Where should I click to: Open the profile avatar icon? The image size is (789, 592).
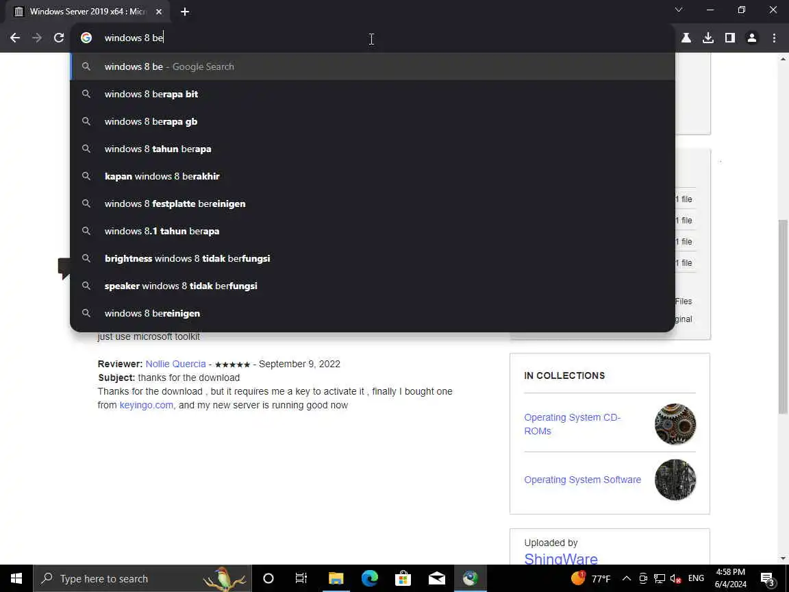[x=752, y=38]
